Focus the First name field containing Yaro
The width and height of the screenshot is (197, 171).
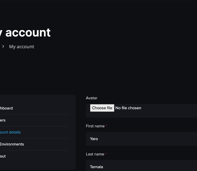tap(141, 139)
